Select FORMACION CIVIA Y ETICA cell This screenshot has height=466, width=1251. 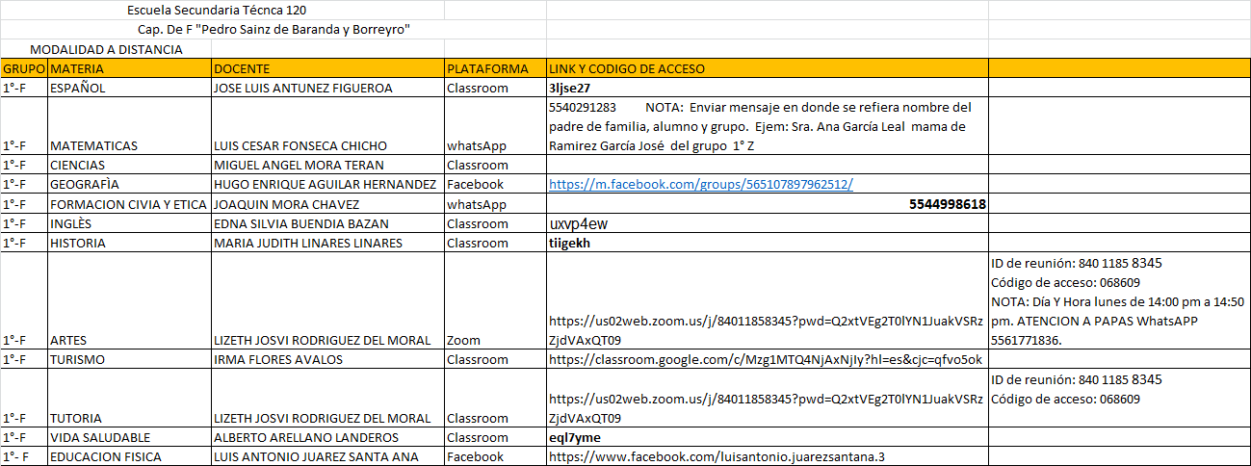click(129, 204)
